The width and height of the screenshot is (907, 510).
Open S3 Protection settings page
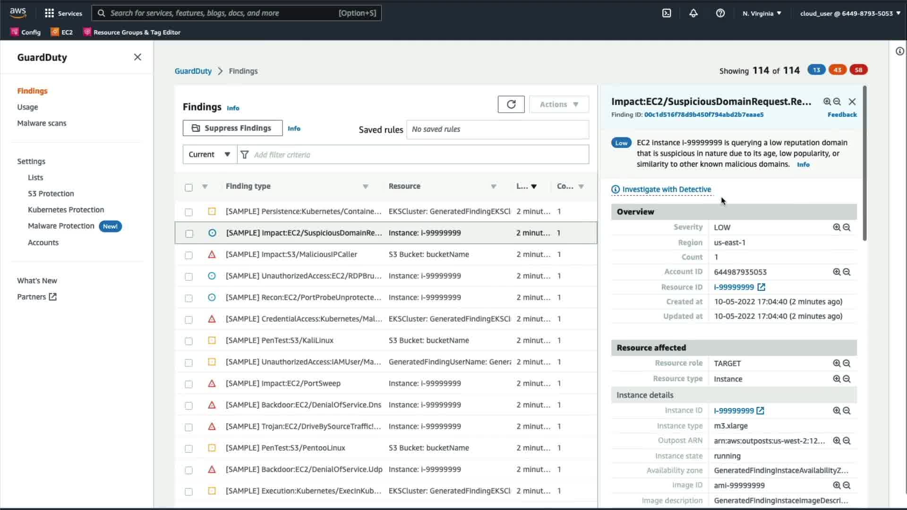[x=51, y=194]
